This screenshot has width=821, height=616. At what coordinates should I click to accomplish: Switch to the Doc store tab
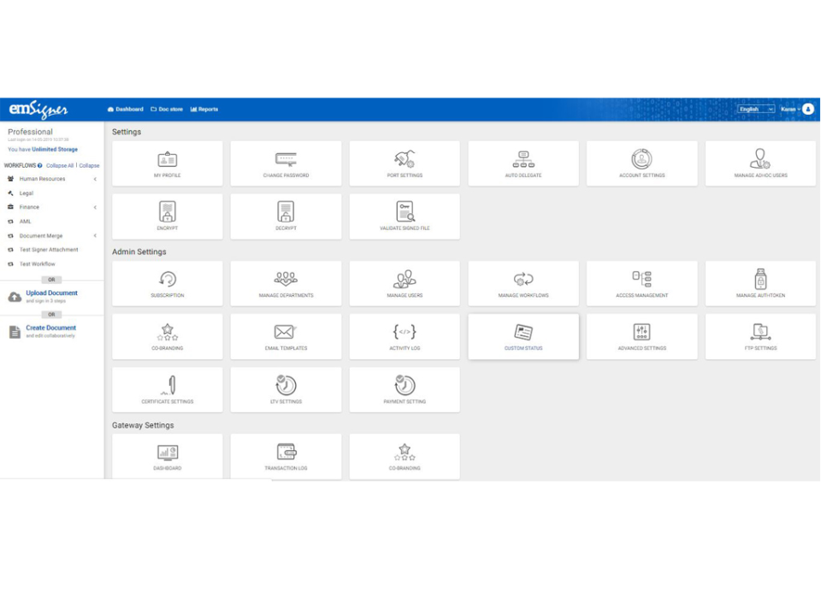click(168, 110)
